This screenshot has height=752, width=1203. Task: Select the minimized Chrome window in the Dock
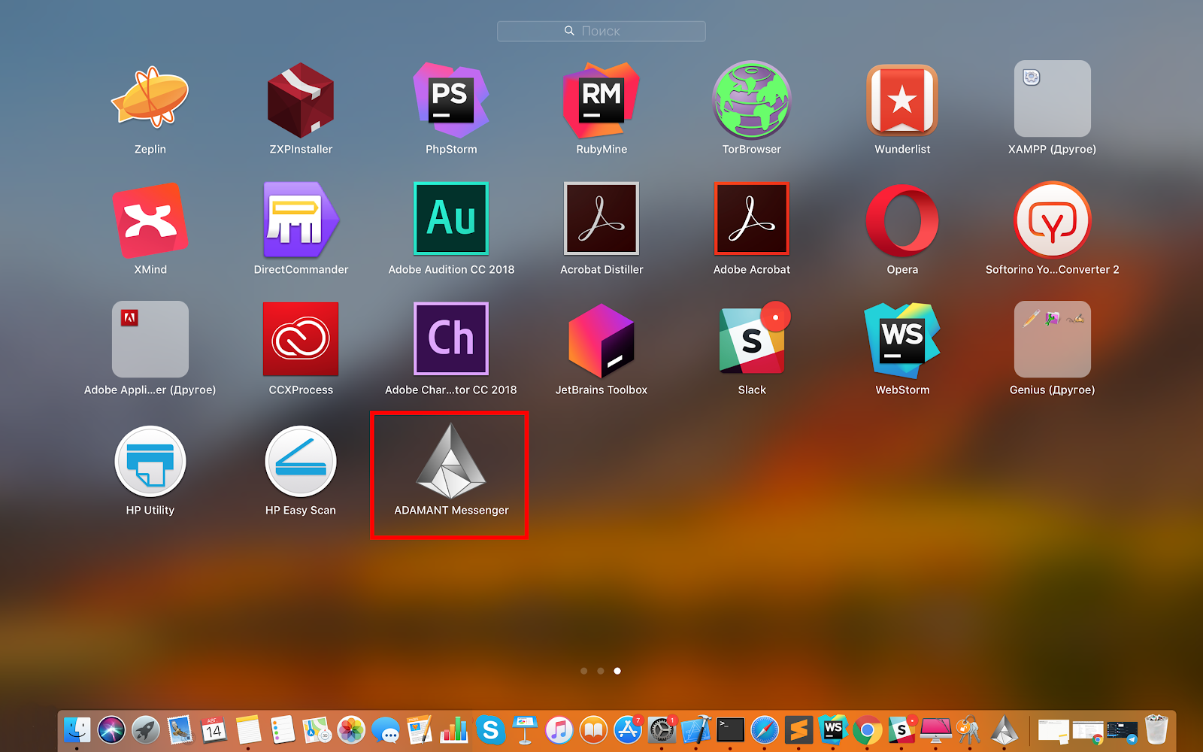tap(1088, 729)
